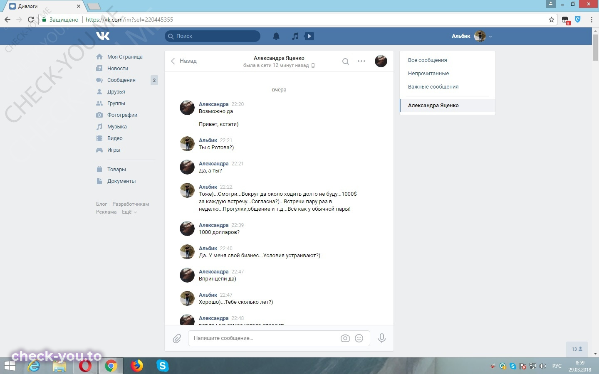The height and width of the screenshot is (374, 599).
Task: Open the music note icon in header
Action: (295, 36)
